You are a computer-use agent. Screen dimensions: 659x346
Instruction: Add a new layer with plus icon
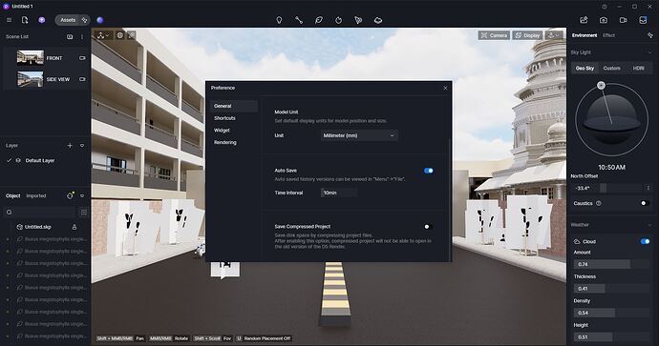(70, 146)
